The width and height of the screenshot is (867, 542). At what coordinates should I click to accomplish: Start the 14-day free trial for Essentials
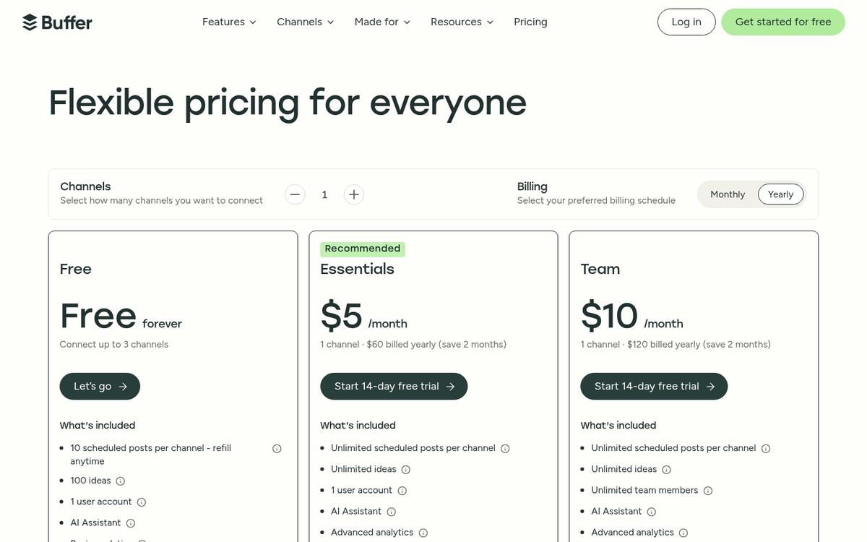394,386
